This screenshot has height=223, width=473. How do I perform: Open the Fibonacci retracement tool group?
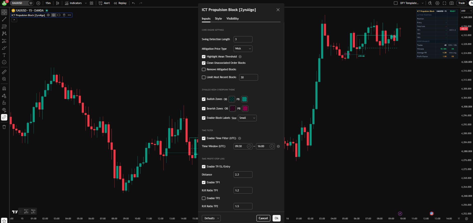coord(4,26)
